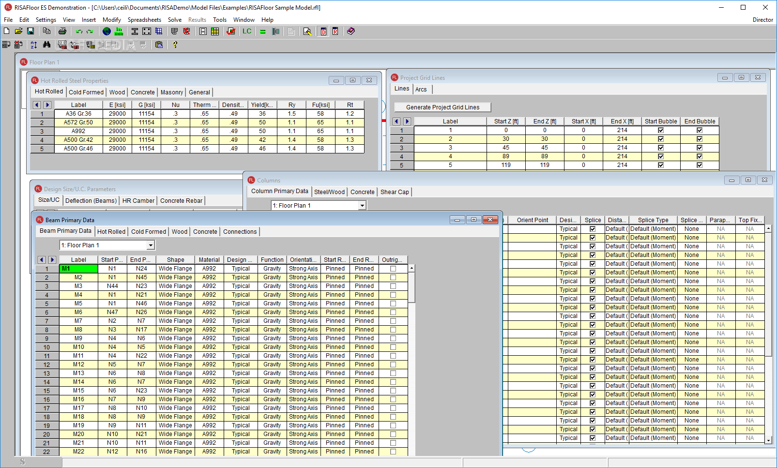Select A992 label cell in Steel Properties

coord(78,131)
